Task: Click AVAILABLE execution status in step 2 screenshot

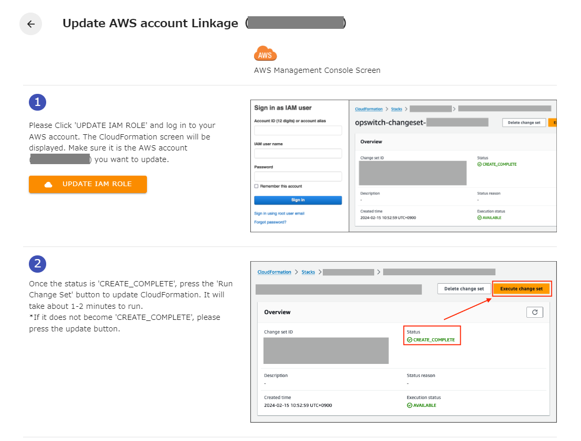Action: (421, 405)
